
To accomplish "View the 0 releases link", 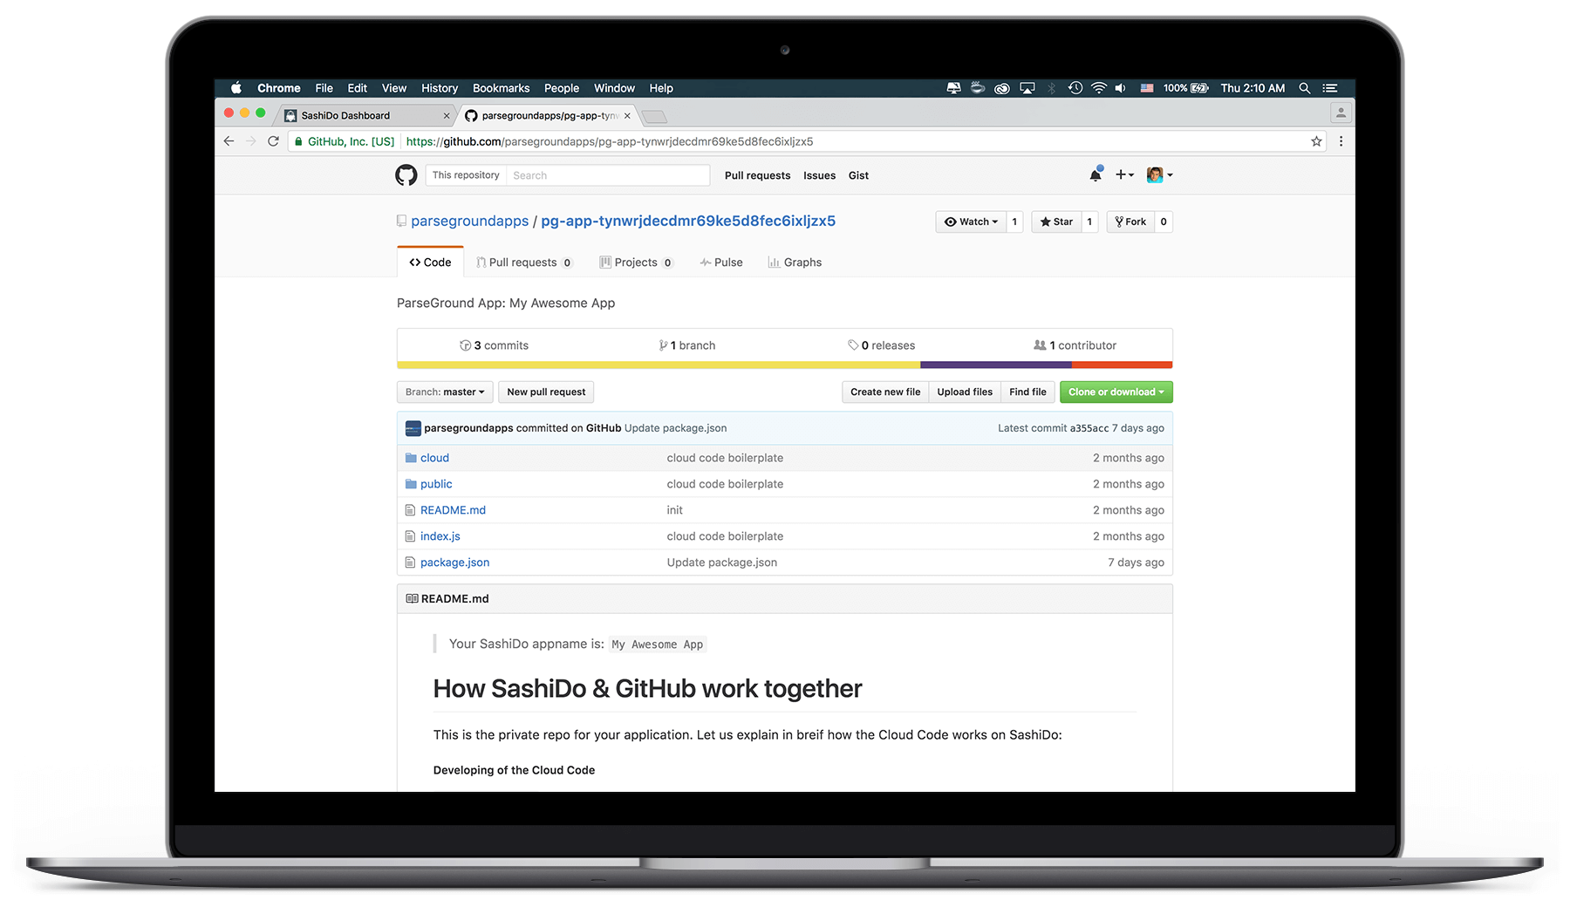I will 882,345.
